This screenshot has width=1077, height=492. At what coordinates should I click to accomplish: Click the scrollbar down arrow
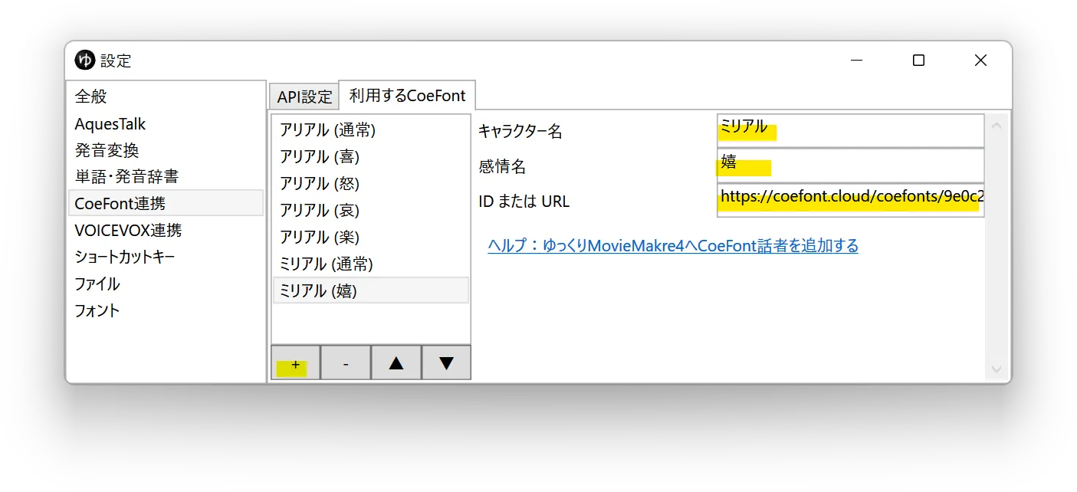(x=997, y=369)
